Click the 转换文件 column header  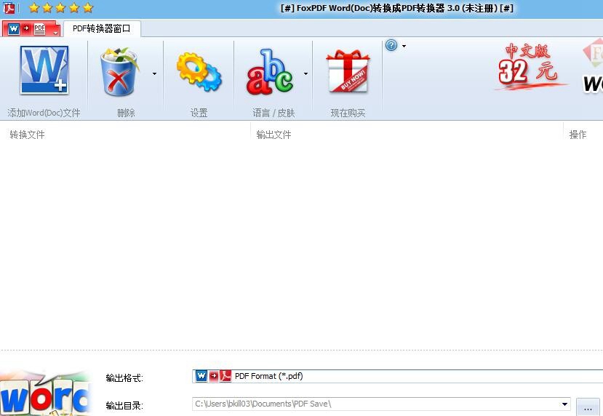click(x=27, y=135)
